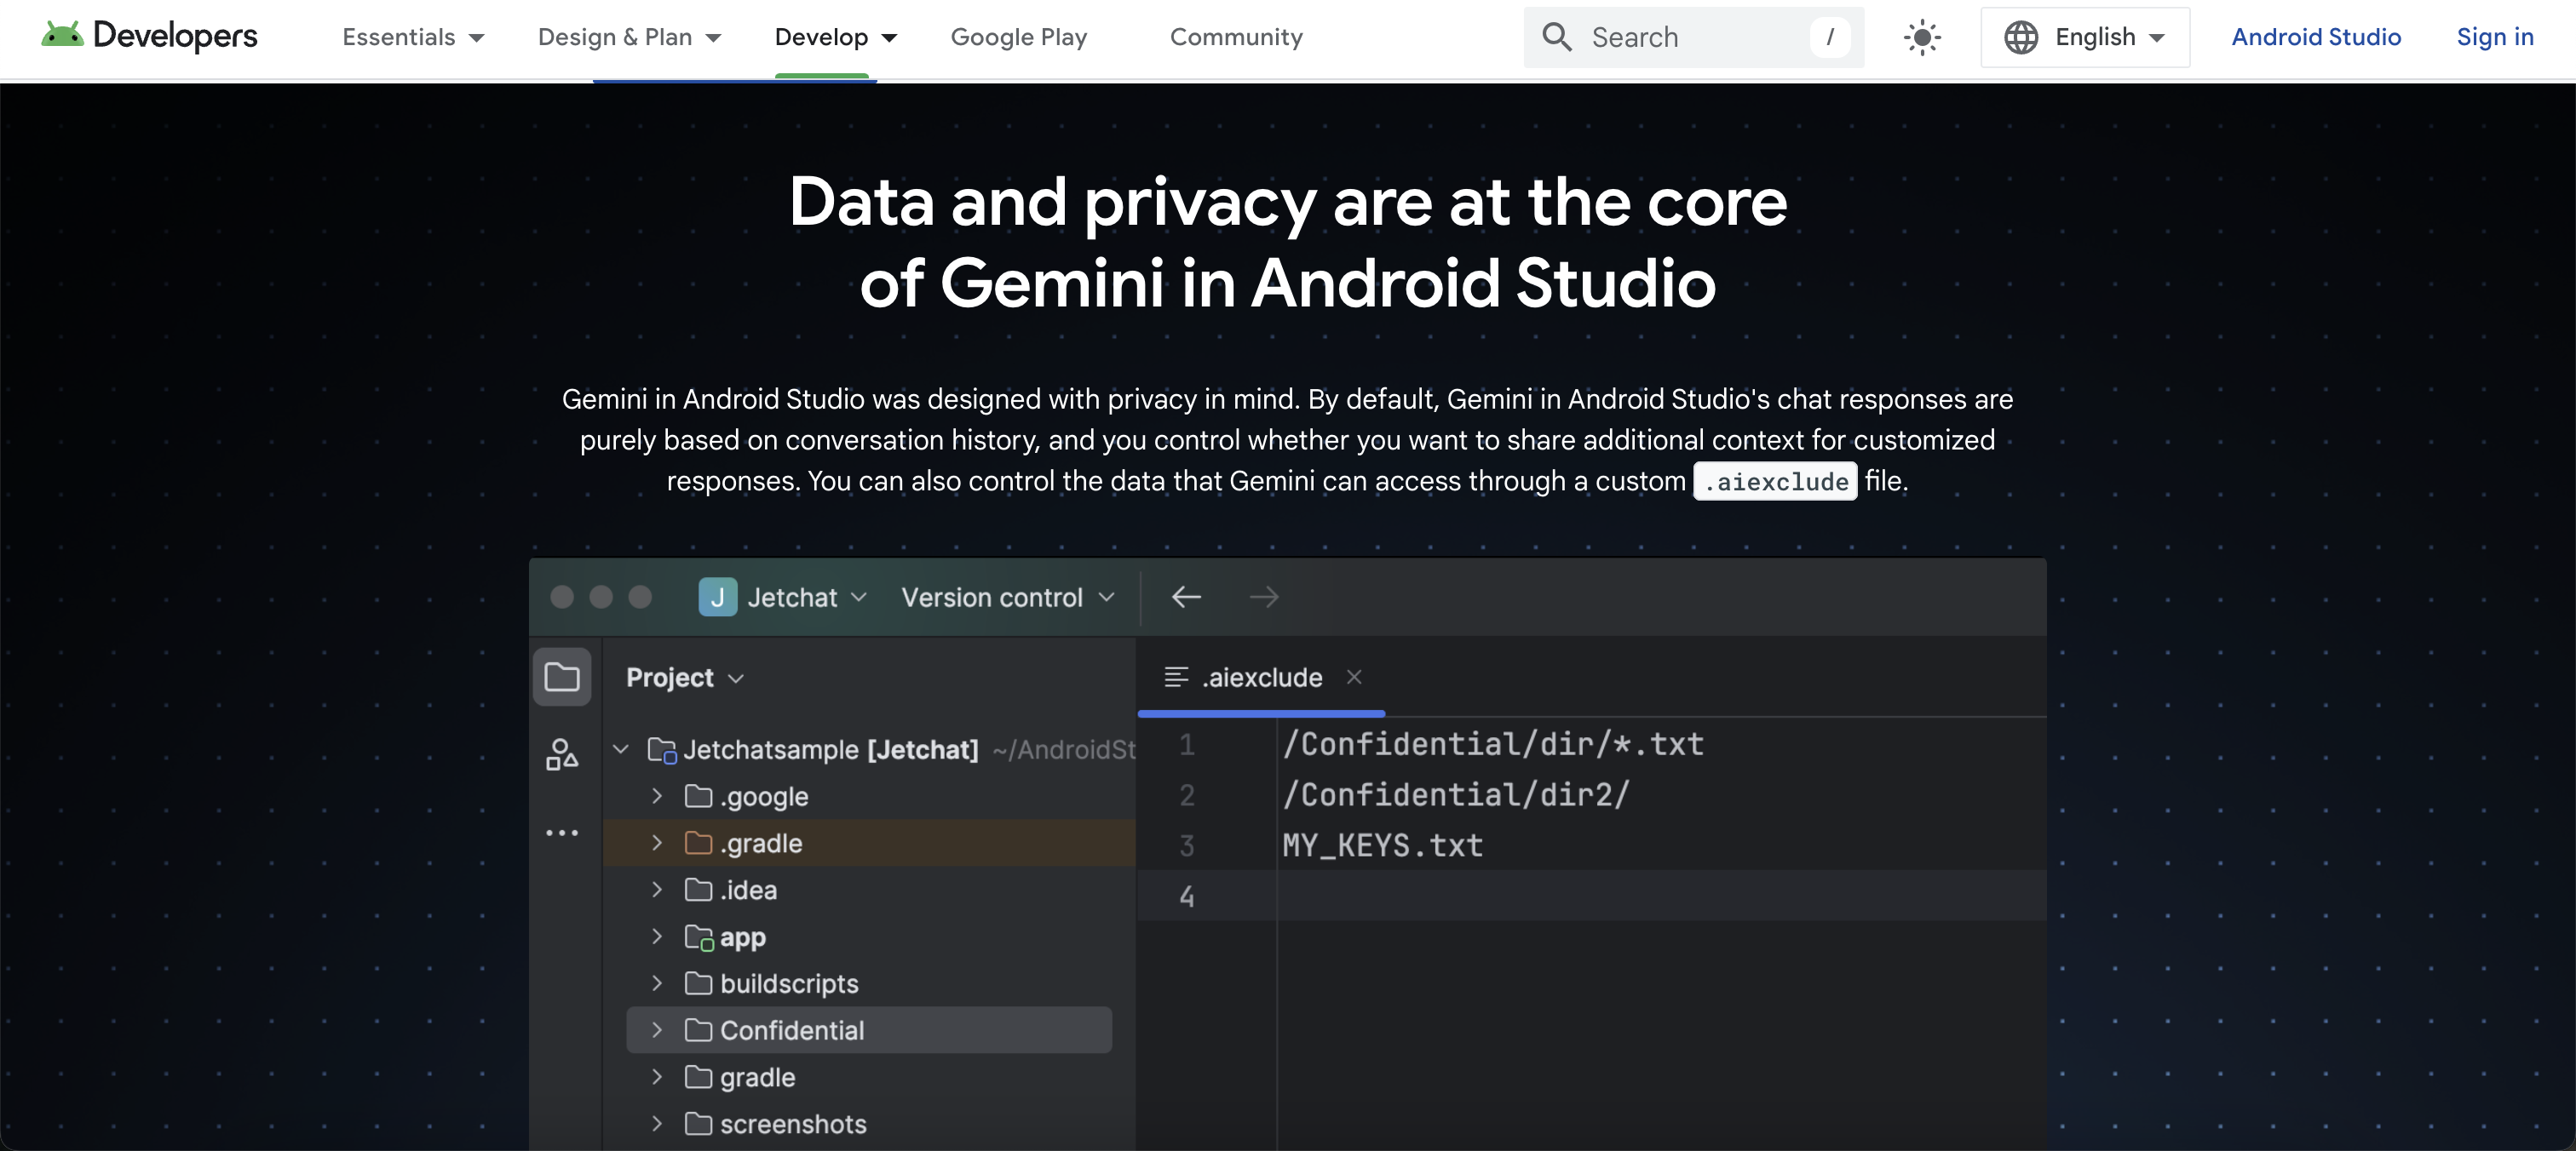Expand the .gradle folder chevron
This screenshot has height=1151, width=2576.
(657, 844)
